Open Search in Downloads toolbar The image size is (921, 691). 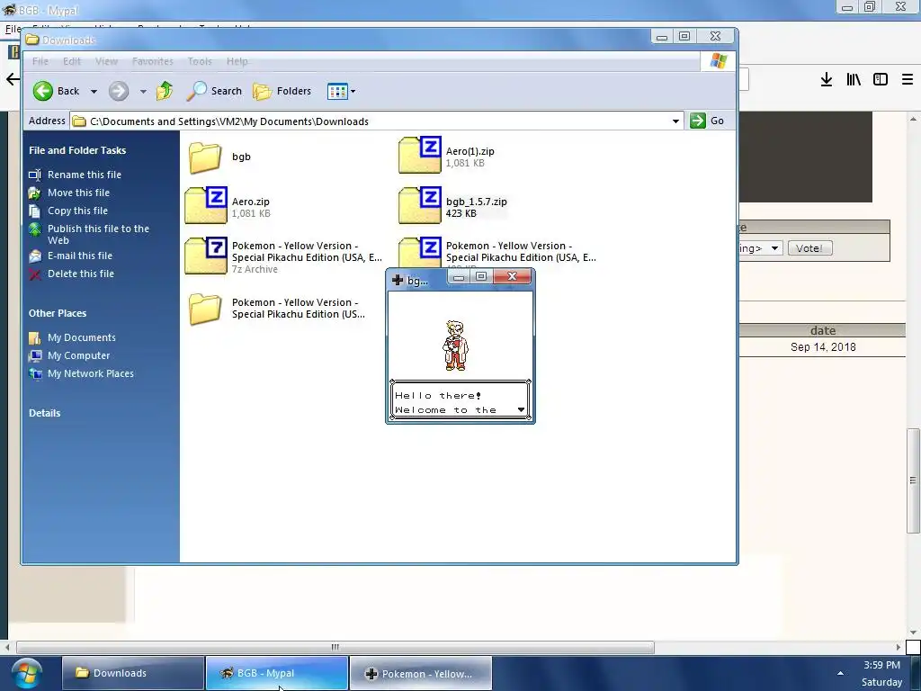tap(214, 91)
